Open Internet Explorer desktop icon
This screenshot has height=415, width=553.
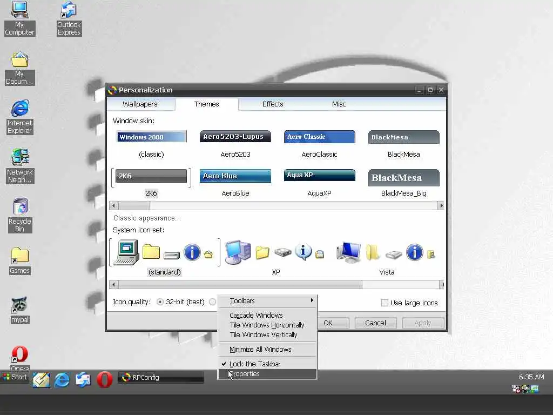click(x=20, y=117)
